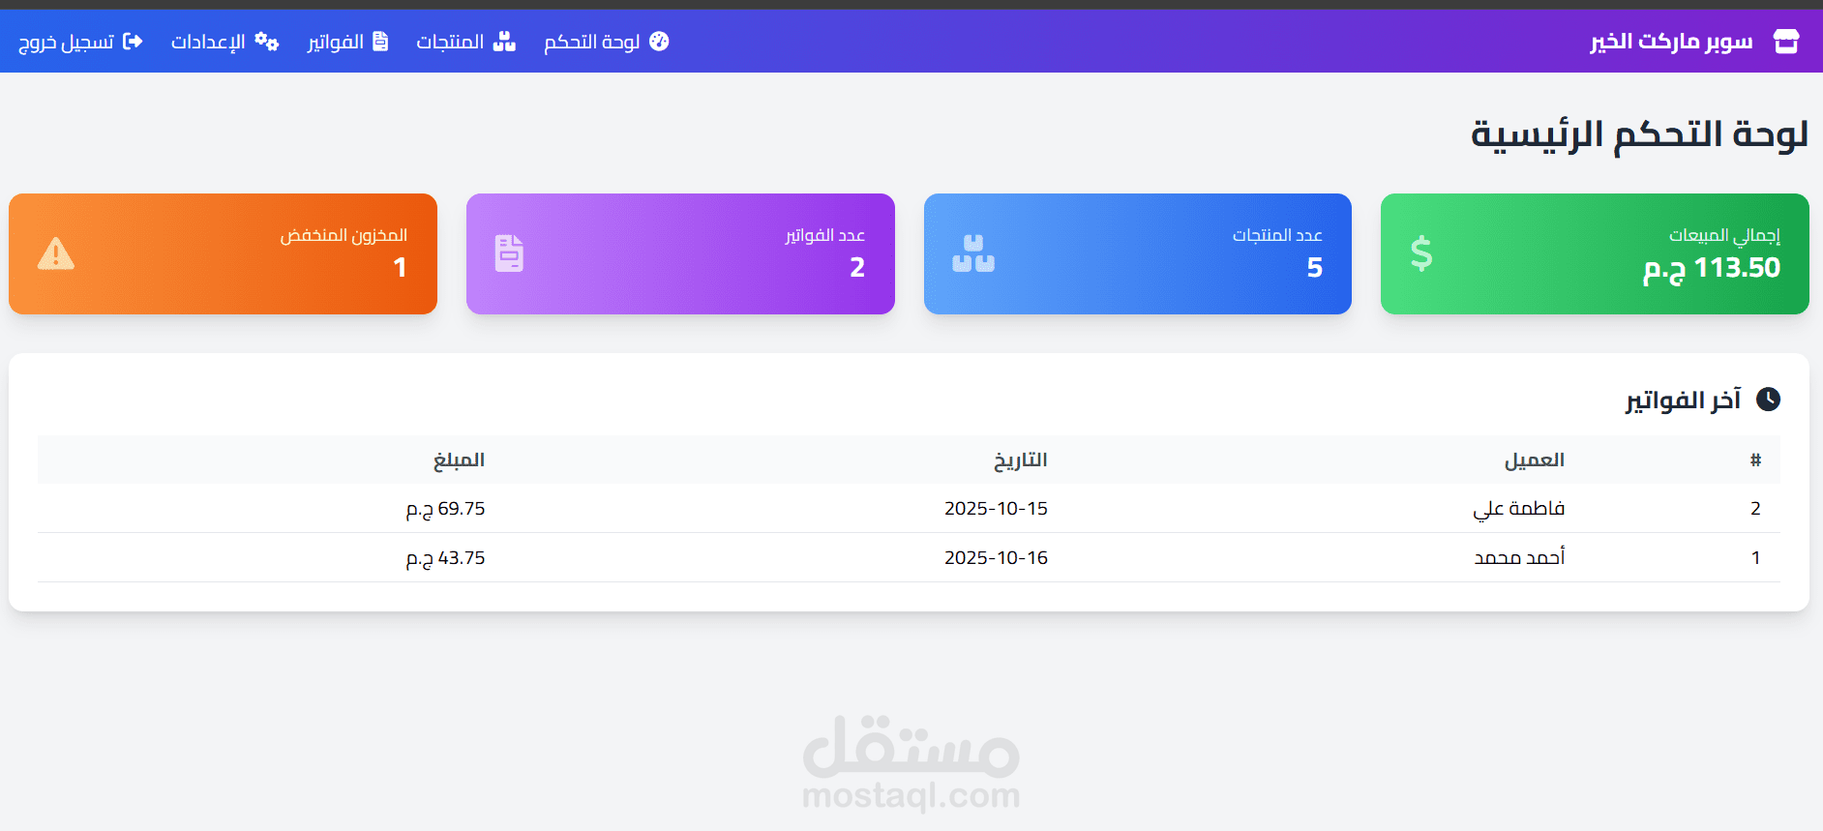Image resolution: width=1823 pixels, height=831 pixels.
Task: Click the إجمالي المبيعات label on green card
Action: (x=1724, y=235)
